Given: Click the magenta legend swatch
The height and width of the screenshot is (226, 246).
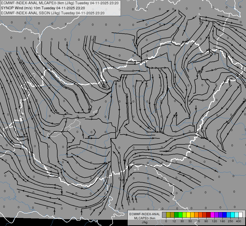Looking at the screenshot, I should tap(212, 215).
